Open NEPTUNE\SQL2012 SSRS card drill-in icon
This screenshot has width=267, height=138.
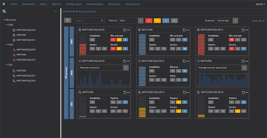[243, 30]
